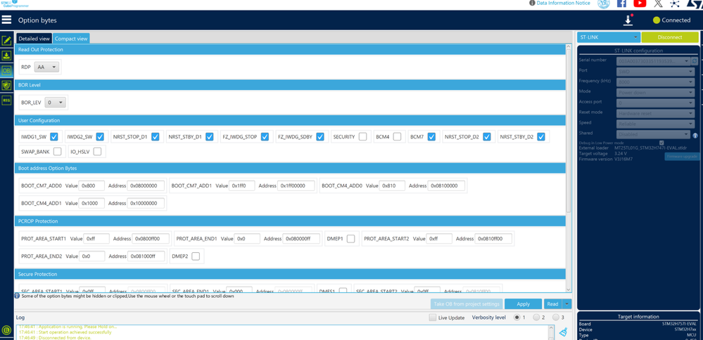Viewport: 703px width, 340px height.
Task: Open Memory & File editing panel
Action: pos(6,41)
